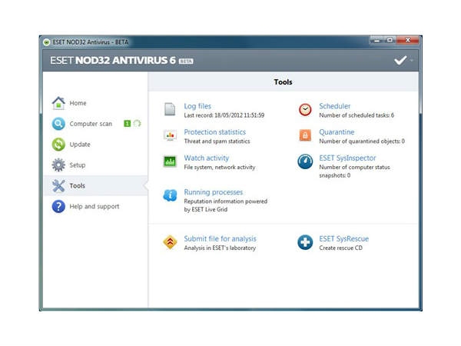Click the protection status checkmark icon

coord(400,60)
